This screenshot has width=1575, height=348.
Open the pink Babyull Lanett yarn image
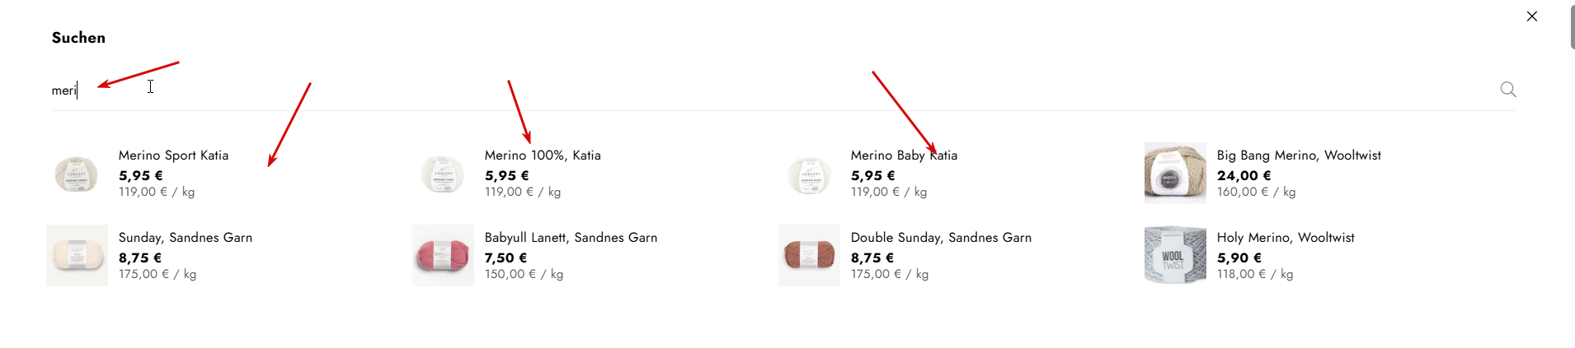(443, 256)
